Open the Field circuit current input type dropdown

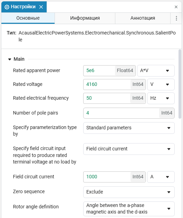(129, 149)
